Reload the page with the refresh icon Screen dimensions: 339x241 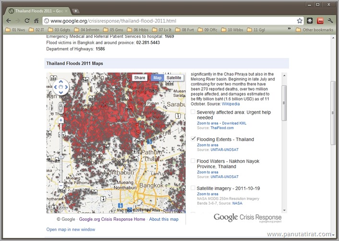pyautogui.click(x=27, y=21)
